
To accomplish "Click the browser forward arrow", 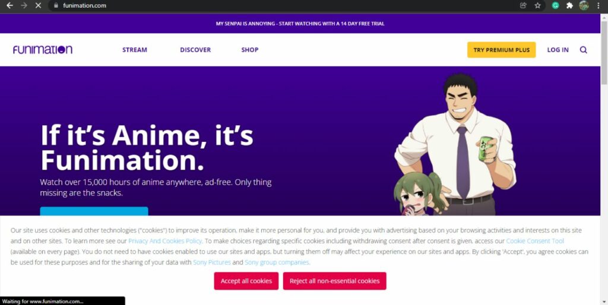I will click(x=24, y=5).
